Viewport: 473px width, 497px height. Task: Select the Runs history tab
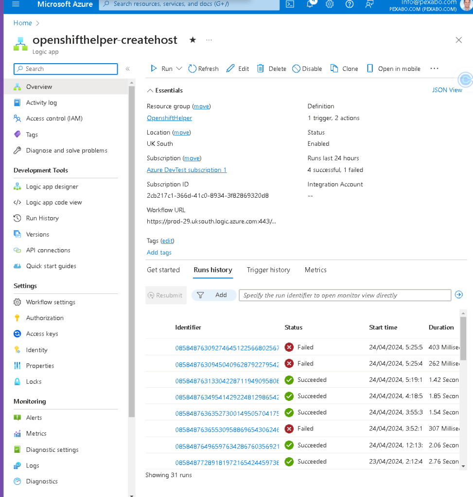[x=213, y=270]
